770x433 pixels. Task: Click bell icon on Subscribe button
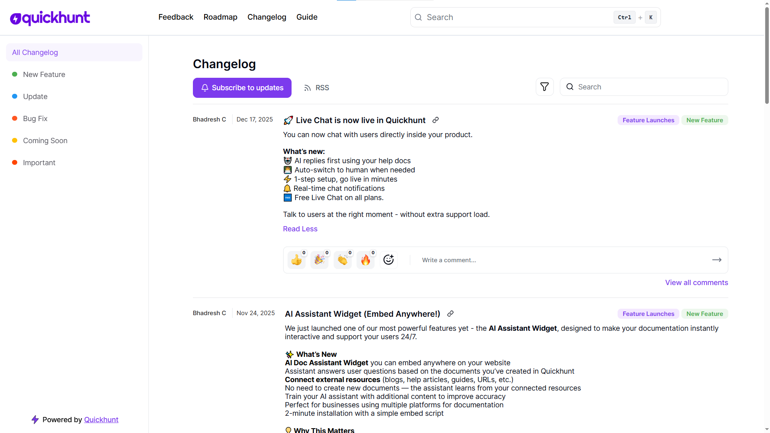click(x=205, y=87)
